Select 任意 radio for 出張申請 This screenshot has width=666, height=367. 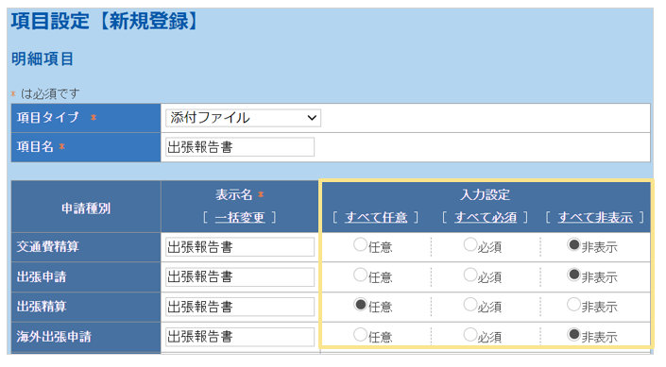360,275
